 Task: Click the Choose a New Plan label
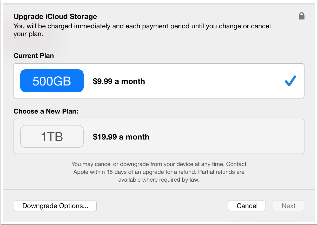tap(46, 111)
